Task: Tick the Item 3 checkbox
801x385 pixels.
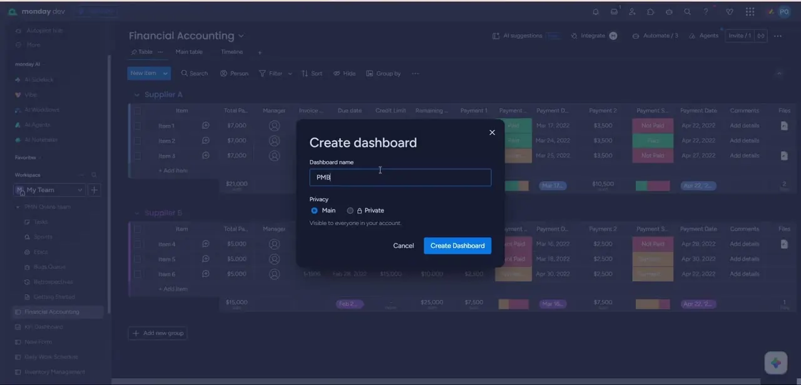Action: point(138,156)
